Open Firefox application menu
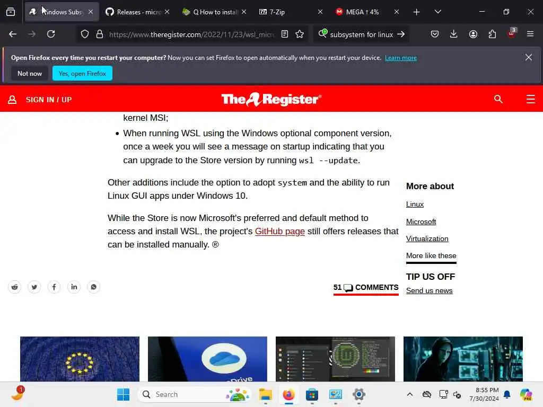 pyautogui.click(x=530, y=34)
